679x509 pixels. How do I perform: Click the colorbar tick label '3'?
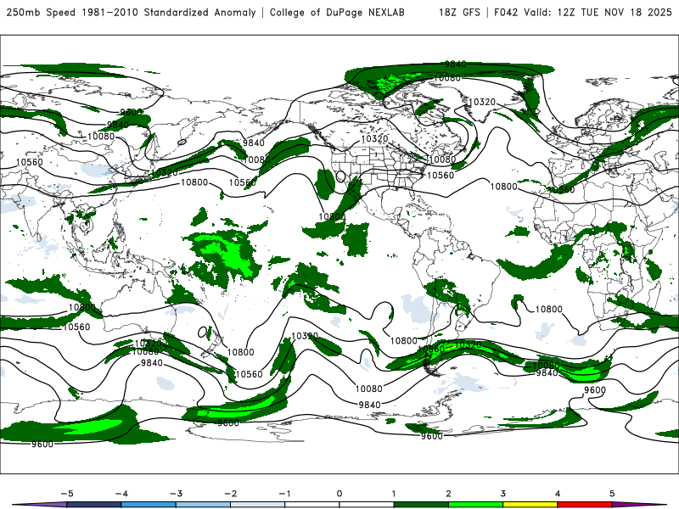coord(503,494)
